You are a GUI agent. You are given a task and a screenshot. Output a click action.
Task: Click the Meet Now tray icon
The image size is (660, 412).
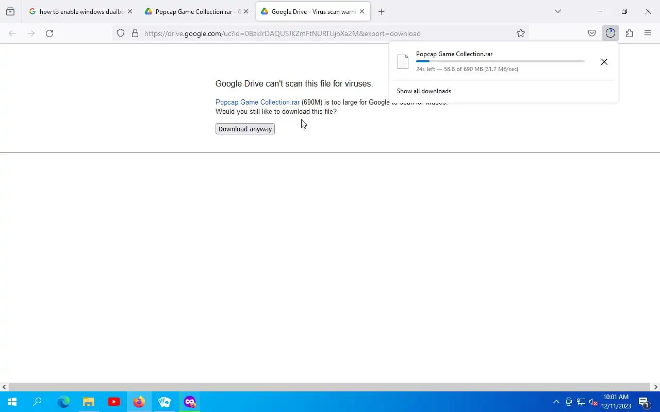pos(569,402)
